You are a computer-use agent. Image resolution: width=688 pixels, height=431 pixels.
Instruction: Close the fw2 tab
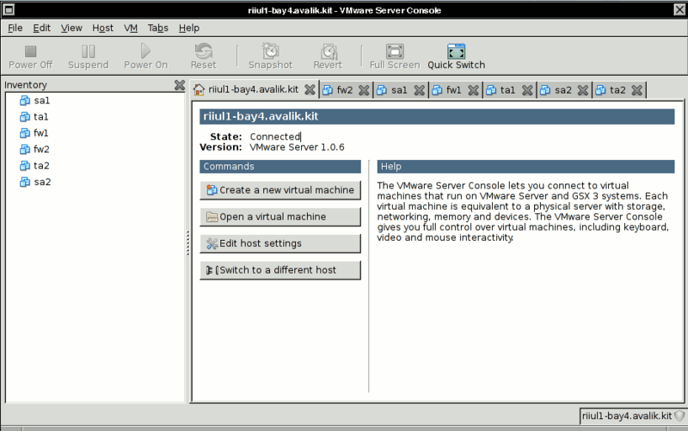pos(364,90)
